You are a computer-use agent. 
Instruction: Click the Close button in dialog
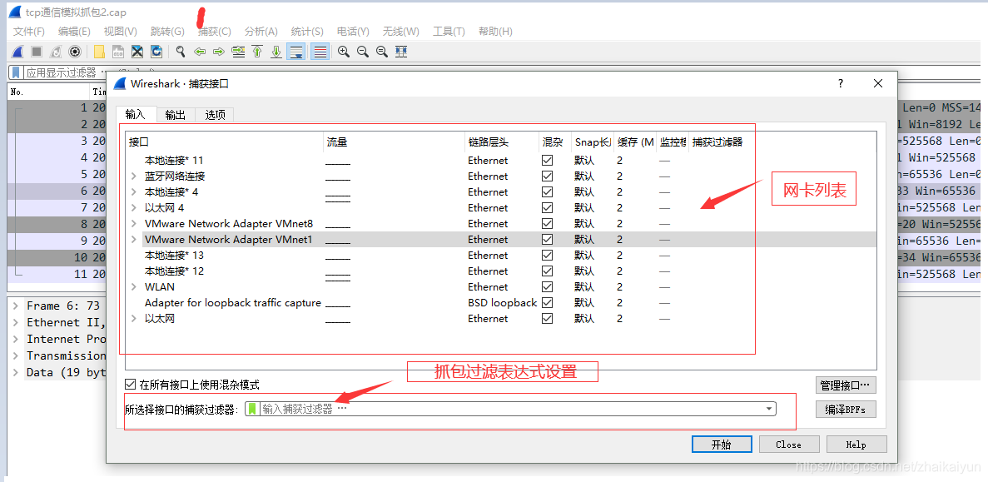point(789,445)
